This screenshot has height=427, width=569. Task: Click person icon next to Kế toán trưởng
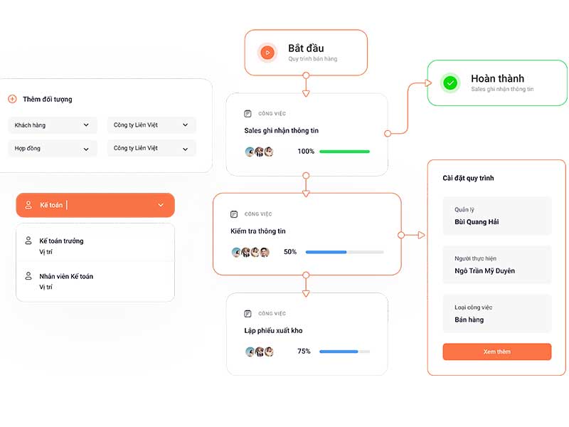point(28,241)
